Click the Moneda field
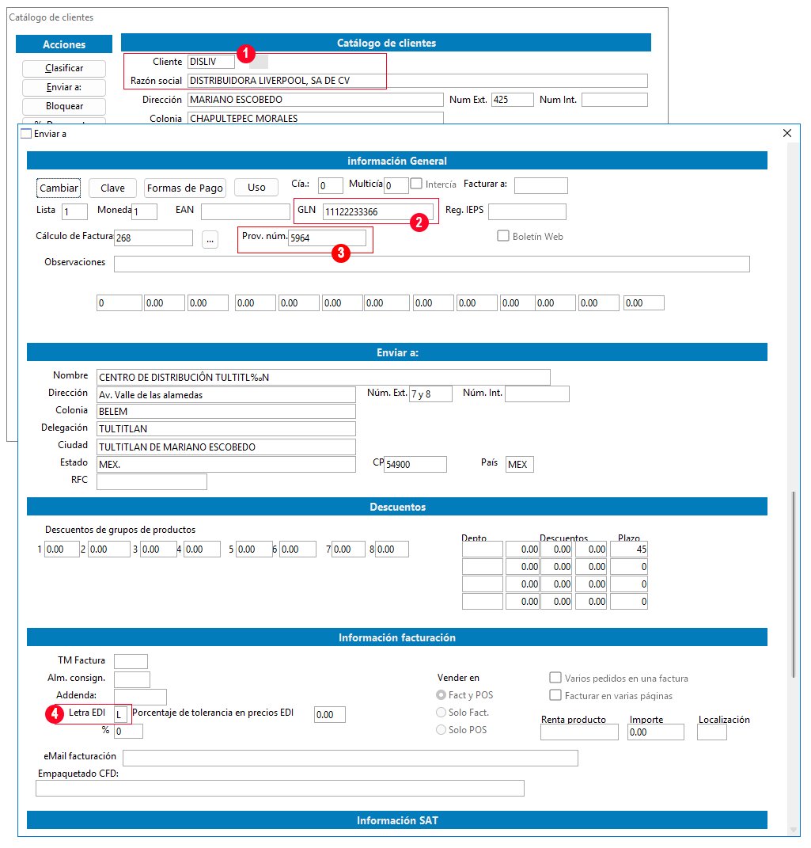The image size is (811, 848). (144, 212)
